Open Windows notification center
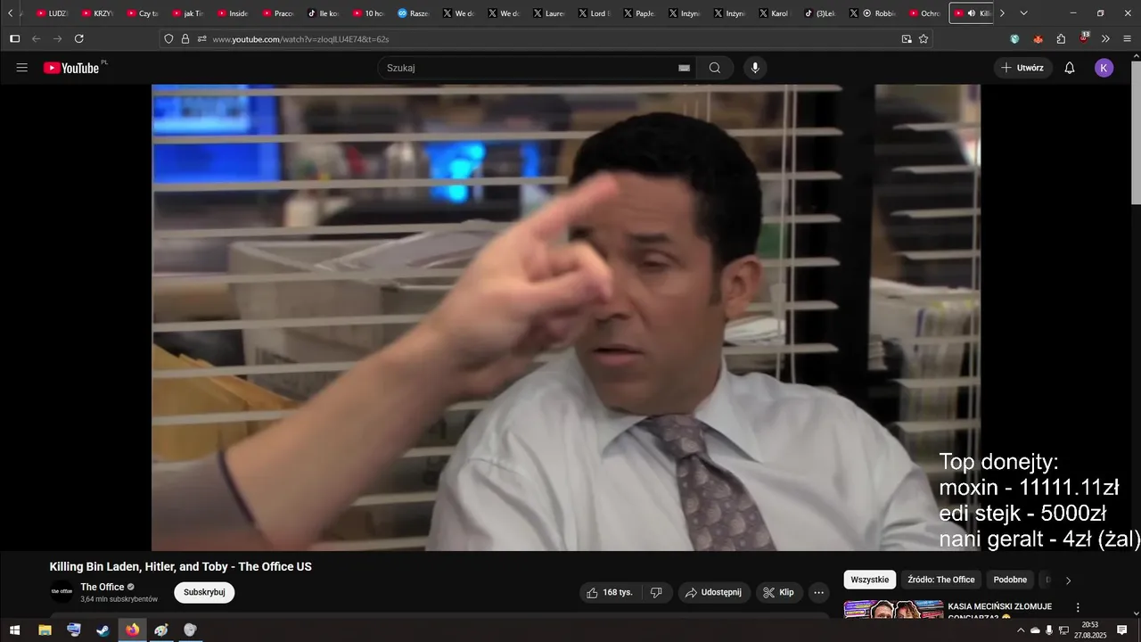Viewport: 1141px width, 642px height. click(x=1121, y=630)
